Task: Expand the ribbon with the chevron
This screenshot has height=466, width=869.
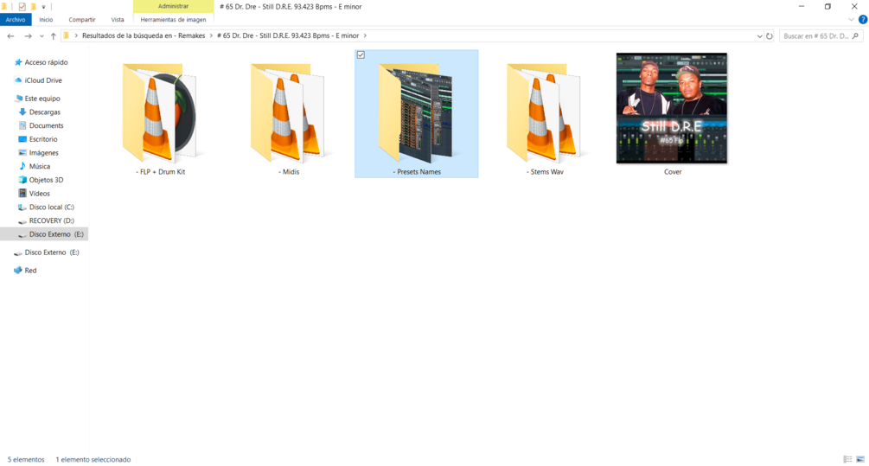Action: point(851,19)
